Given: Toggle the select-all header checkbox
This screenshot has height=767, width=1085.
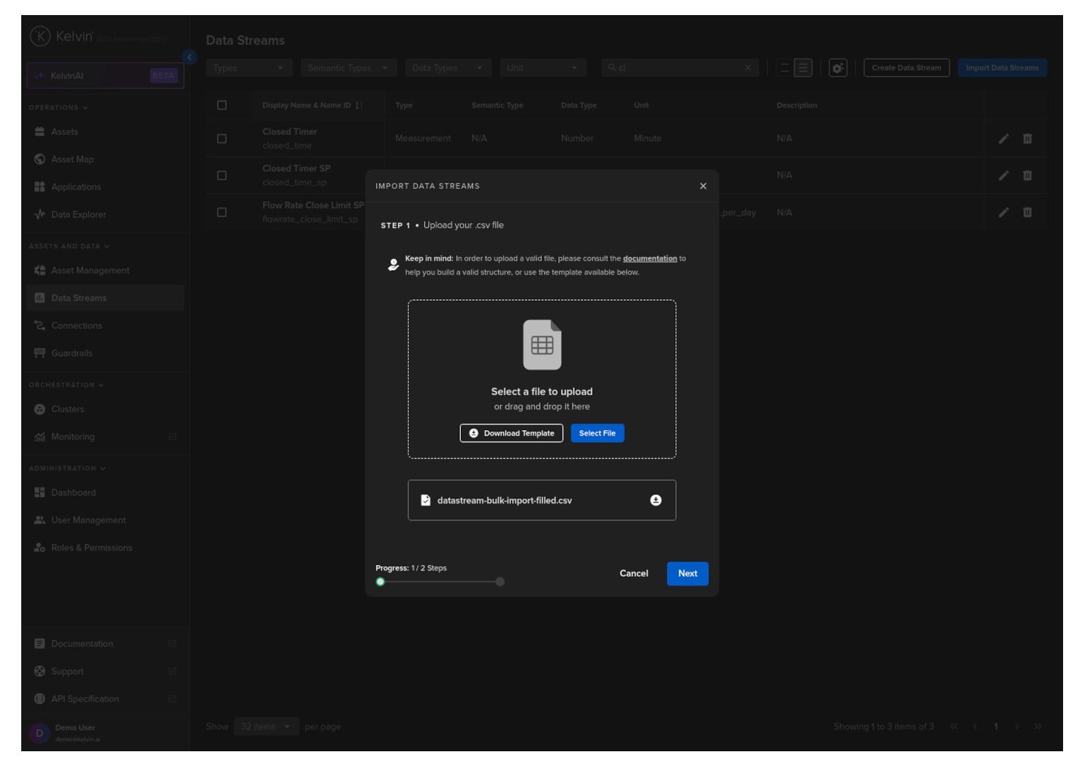Looking at the screenshot, I should pos(222,105).
